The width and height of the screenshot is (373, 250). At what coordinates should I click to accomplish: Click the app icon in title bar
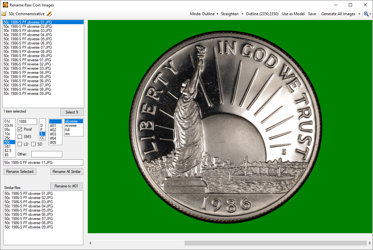click(x=5, y=5)
